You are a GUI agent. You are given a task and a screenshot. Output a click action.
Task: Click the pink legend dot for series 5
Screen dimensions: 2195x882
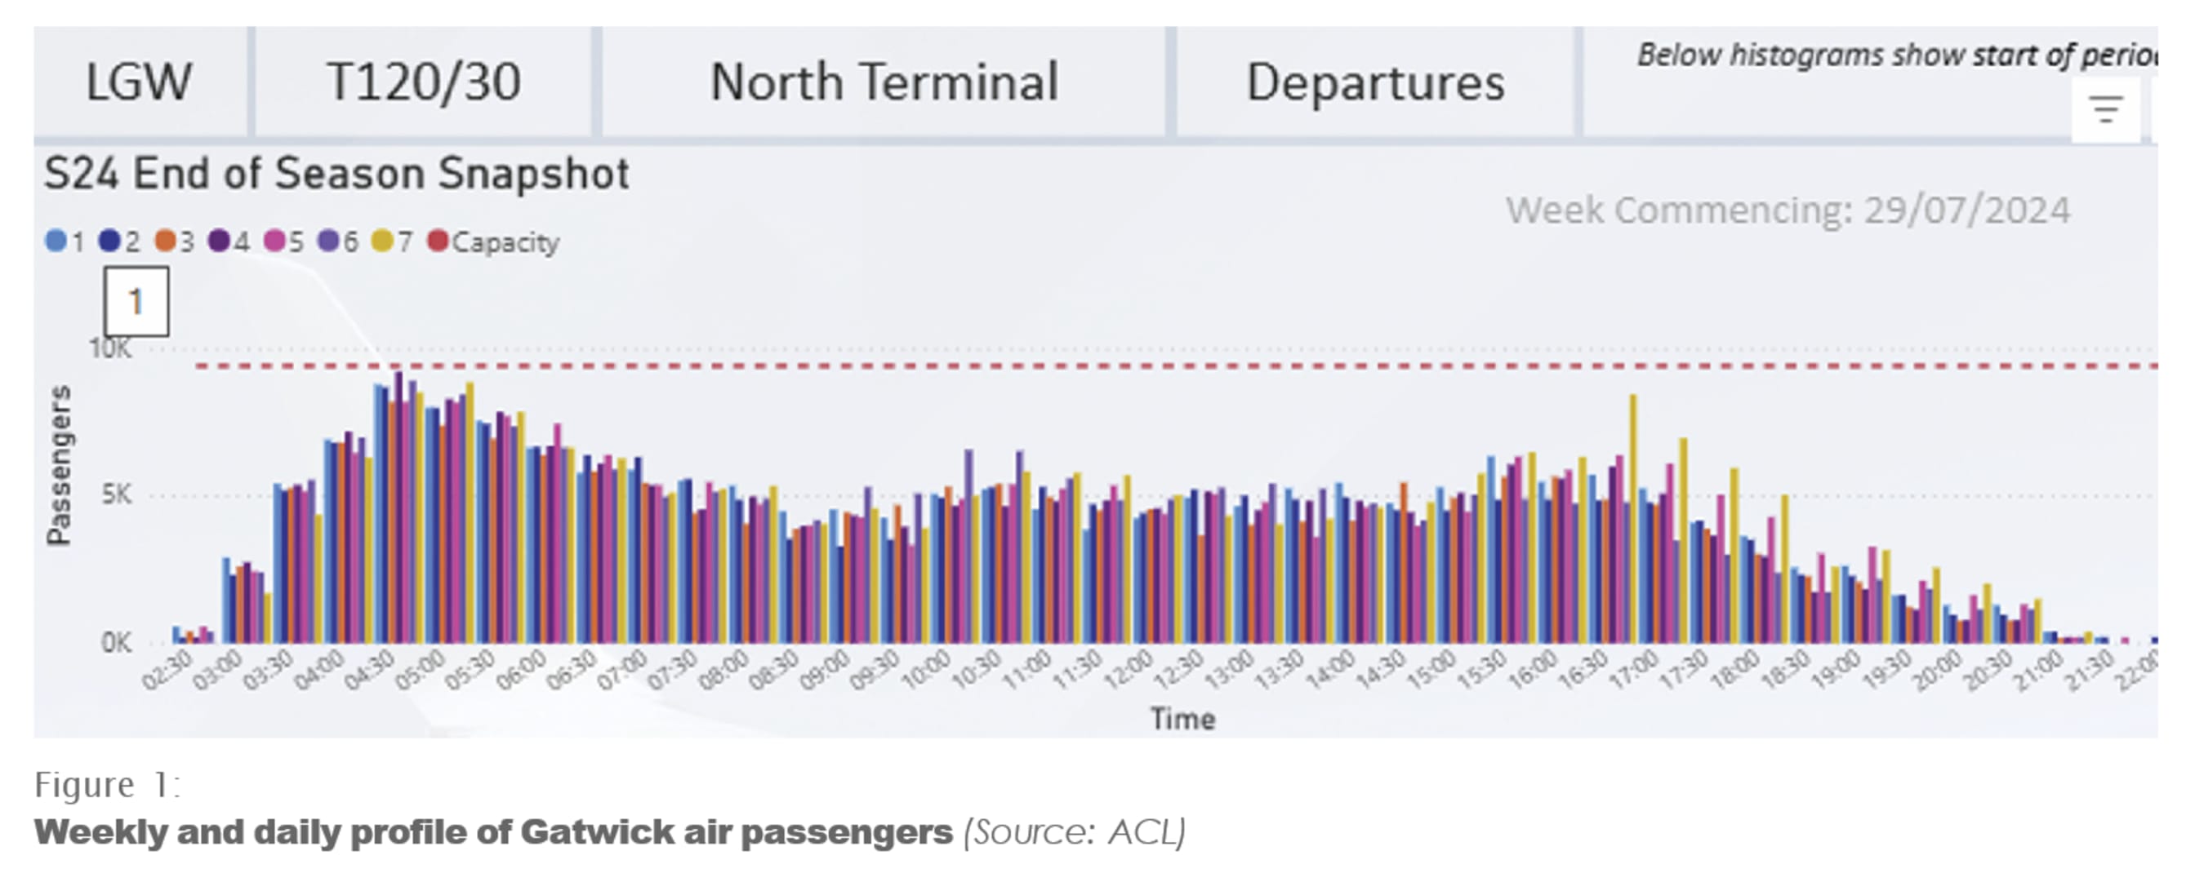tap(274, 242)
